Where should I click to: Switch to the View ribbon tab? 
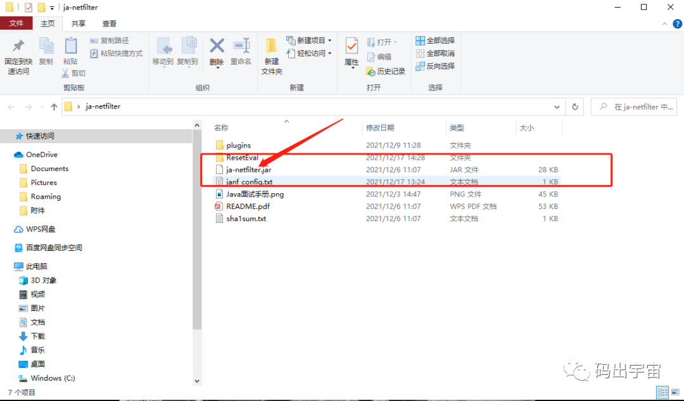point(109,23)
